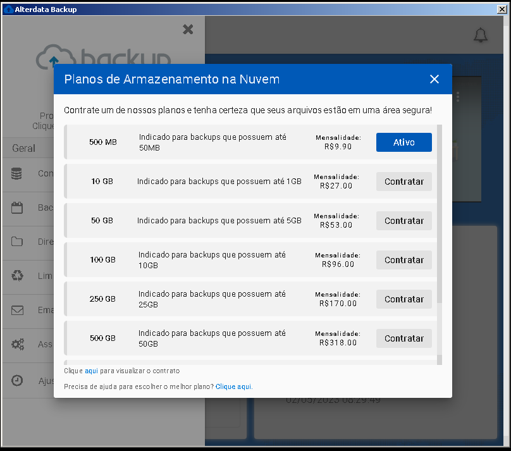This screenshot has width=511, height=451.
Task: Click the gears icon in sidebar
Action: 18,344
